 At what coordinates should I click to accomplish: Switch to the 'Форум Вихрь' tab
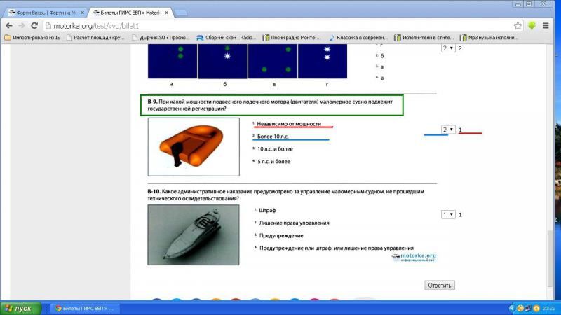(43, 12)
